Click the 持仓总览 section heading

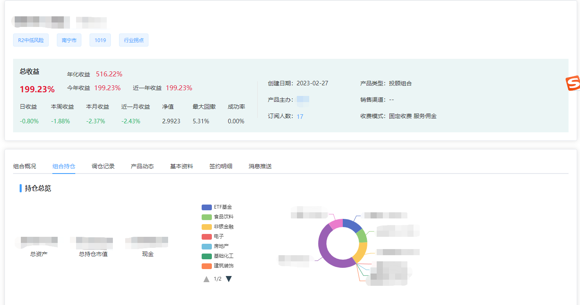point(38,188)
